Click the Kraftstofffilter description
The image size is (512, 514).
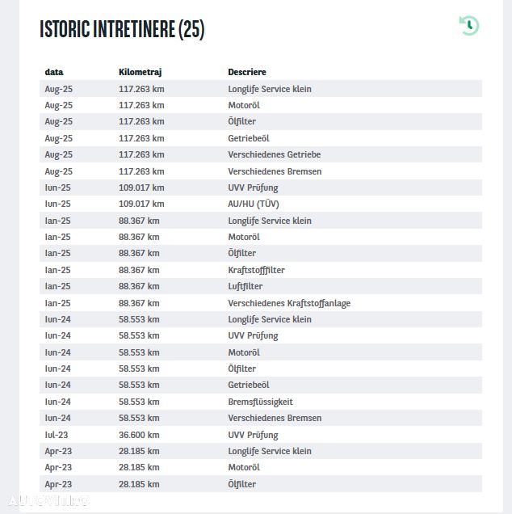point(256,270)
